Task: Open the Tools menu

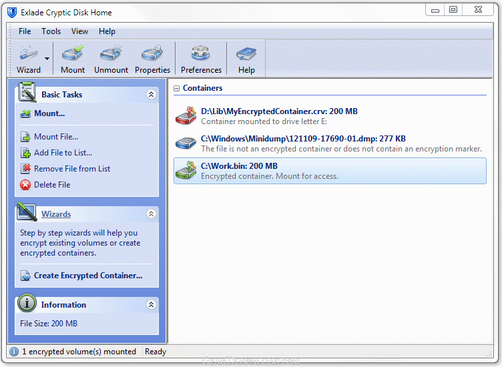Action: 51,31
